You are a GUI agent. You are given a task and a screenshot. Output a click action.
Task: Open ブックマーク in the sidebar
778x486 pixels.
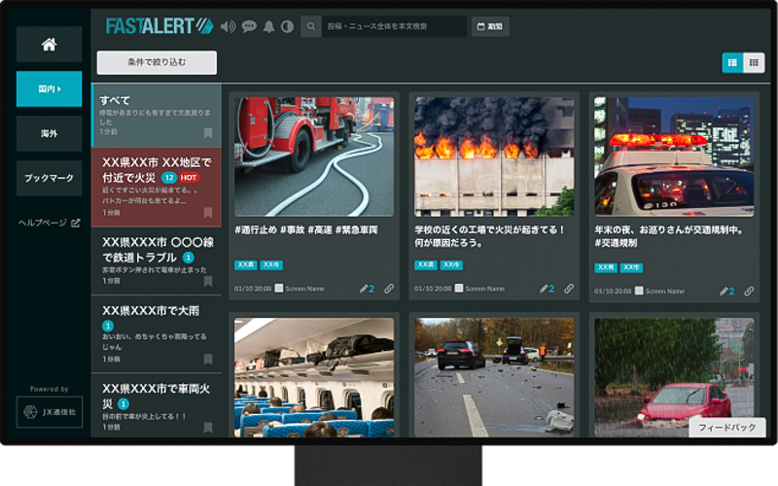[x=49, y=179]
